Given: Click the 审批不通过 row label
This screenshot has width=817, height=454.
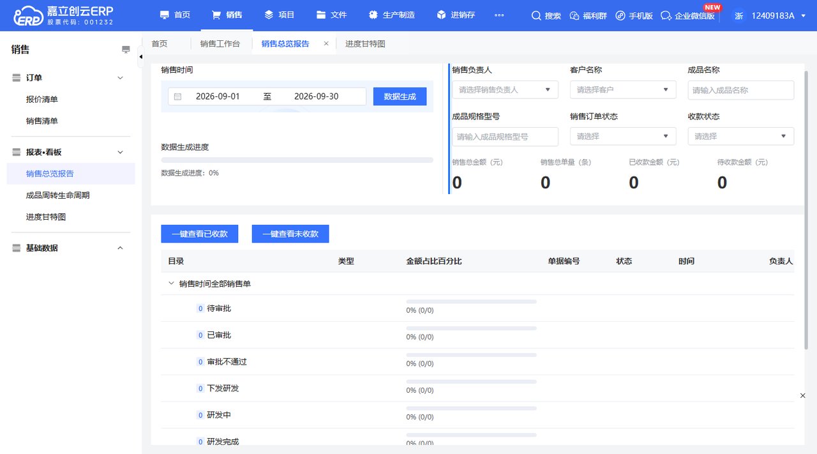Looking at the screenshot, I should tap(227, 362).
